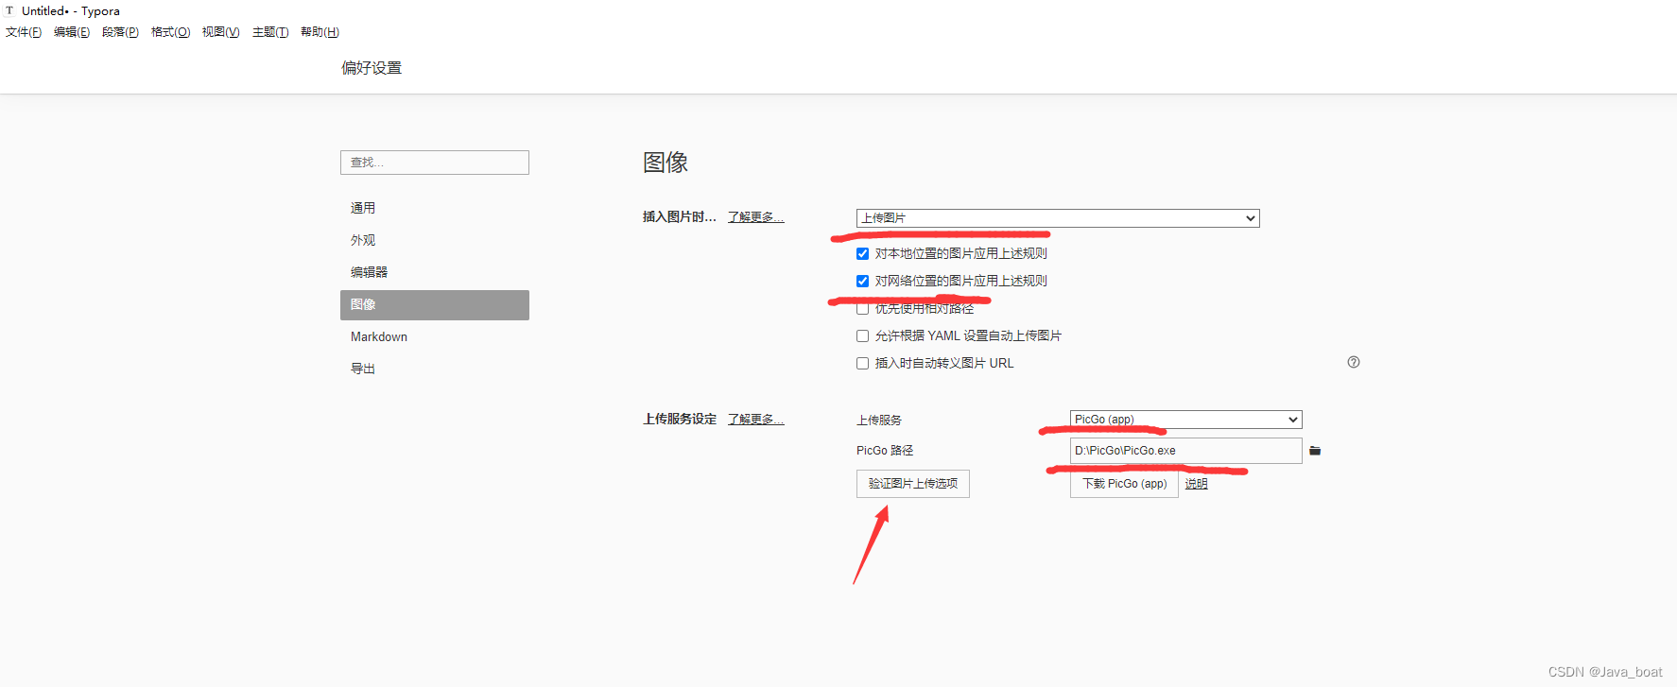Viewport: 1677px width, 687px height.
Task: Open the 段落(P) menu
Action: (x=120, y=32)
